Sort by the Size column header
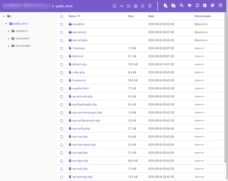The width and height of the screenshot is (228, 181). pyautogui.click(x=131, y=16)
